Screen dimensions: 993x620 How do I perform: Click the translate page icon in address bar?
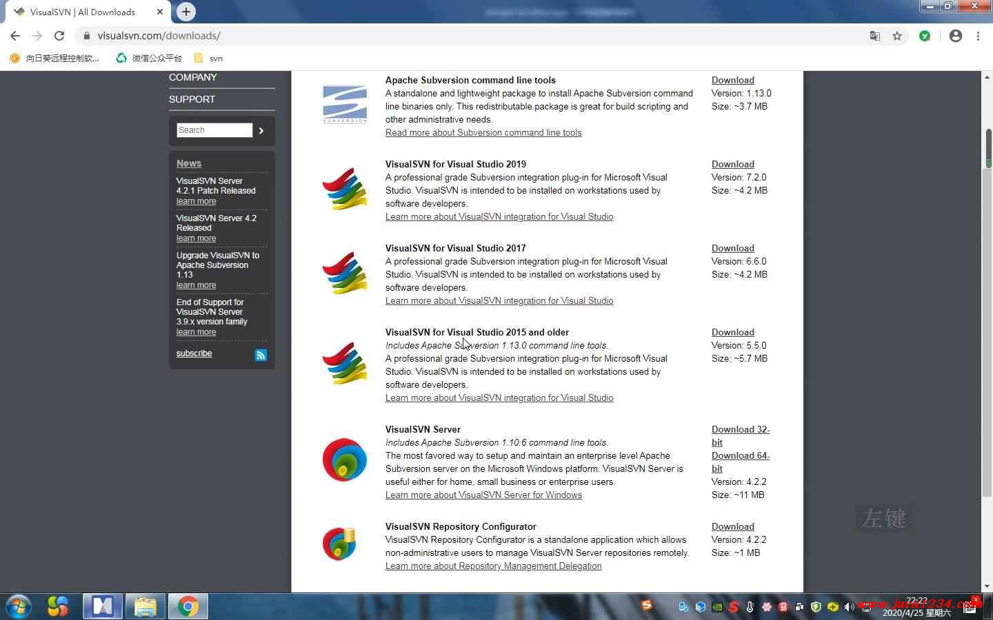[x=874, y=36]
